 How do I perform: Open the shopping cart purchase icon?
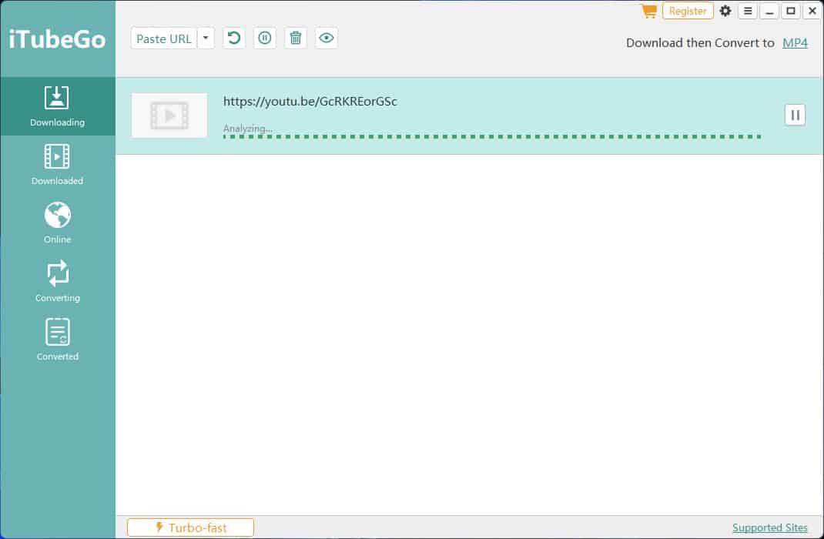[x=649, y=11]
